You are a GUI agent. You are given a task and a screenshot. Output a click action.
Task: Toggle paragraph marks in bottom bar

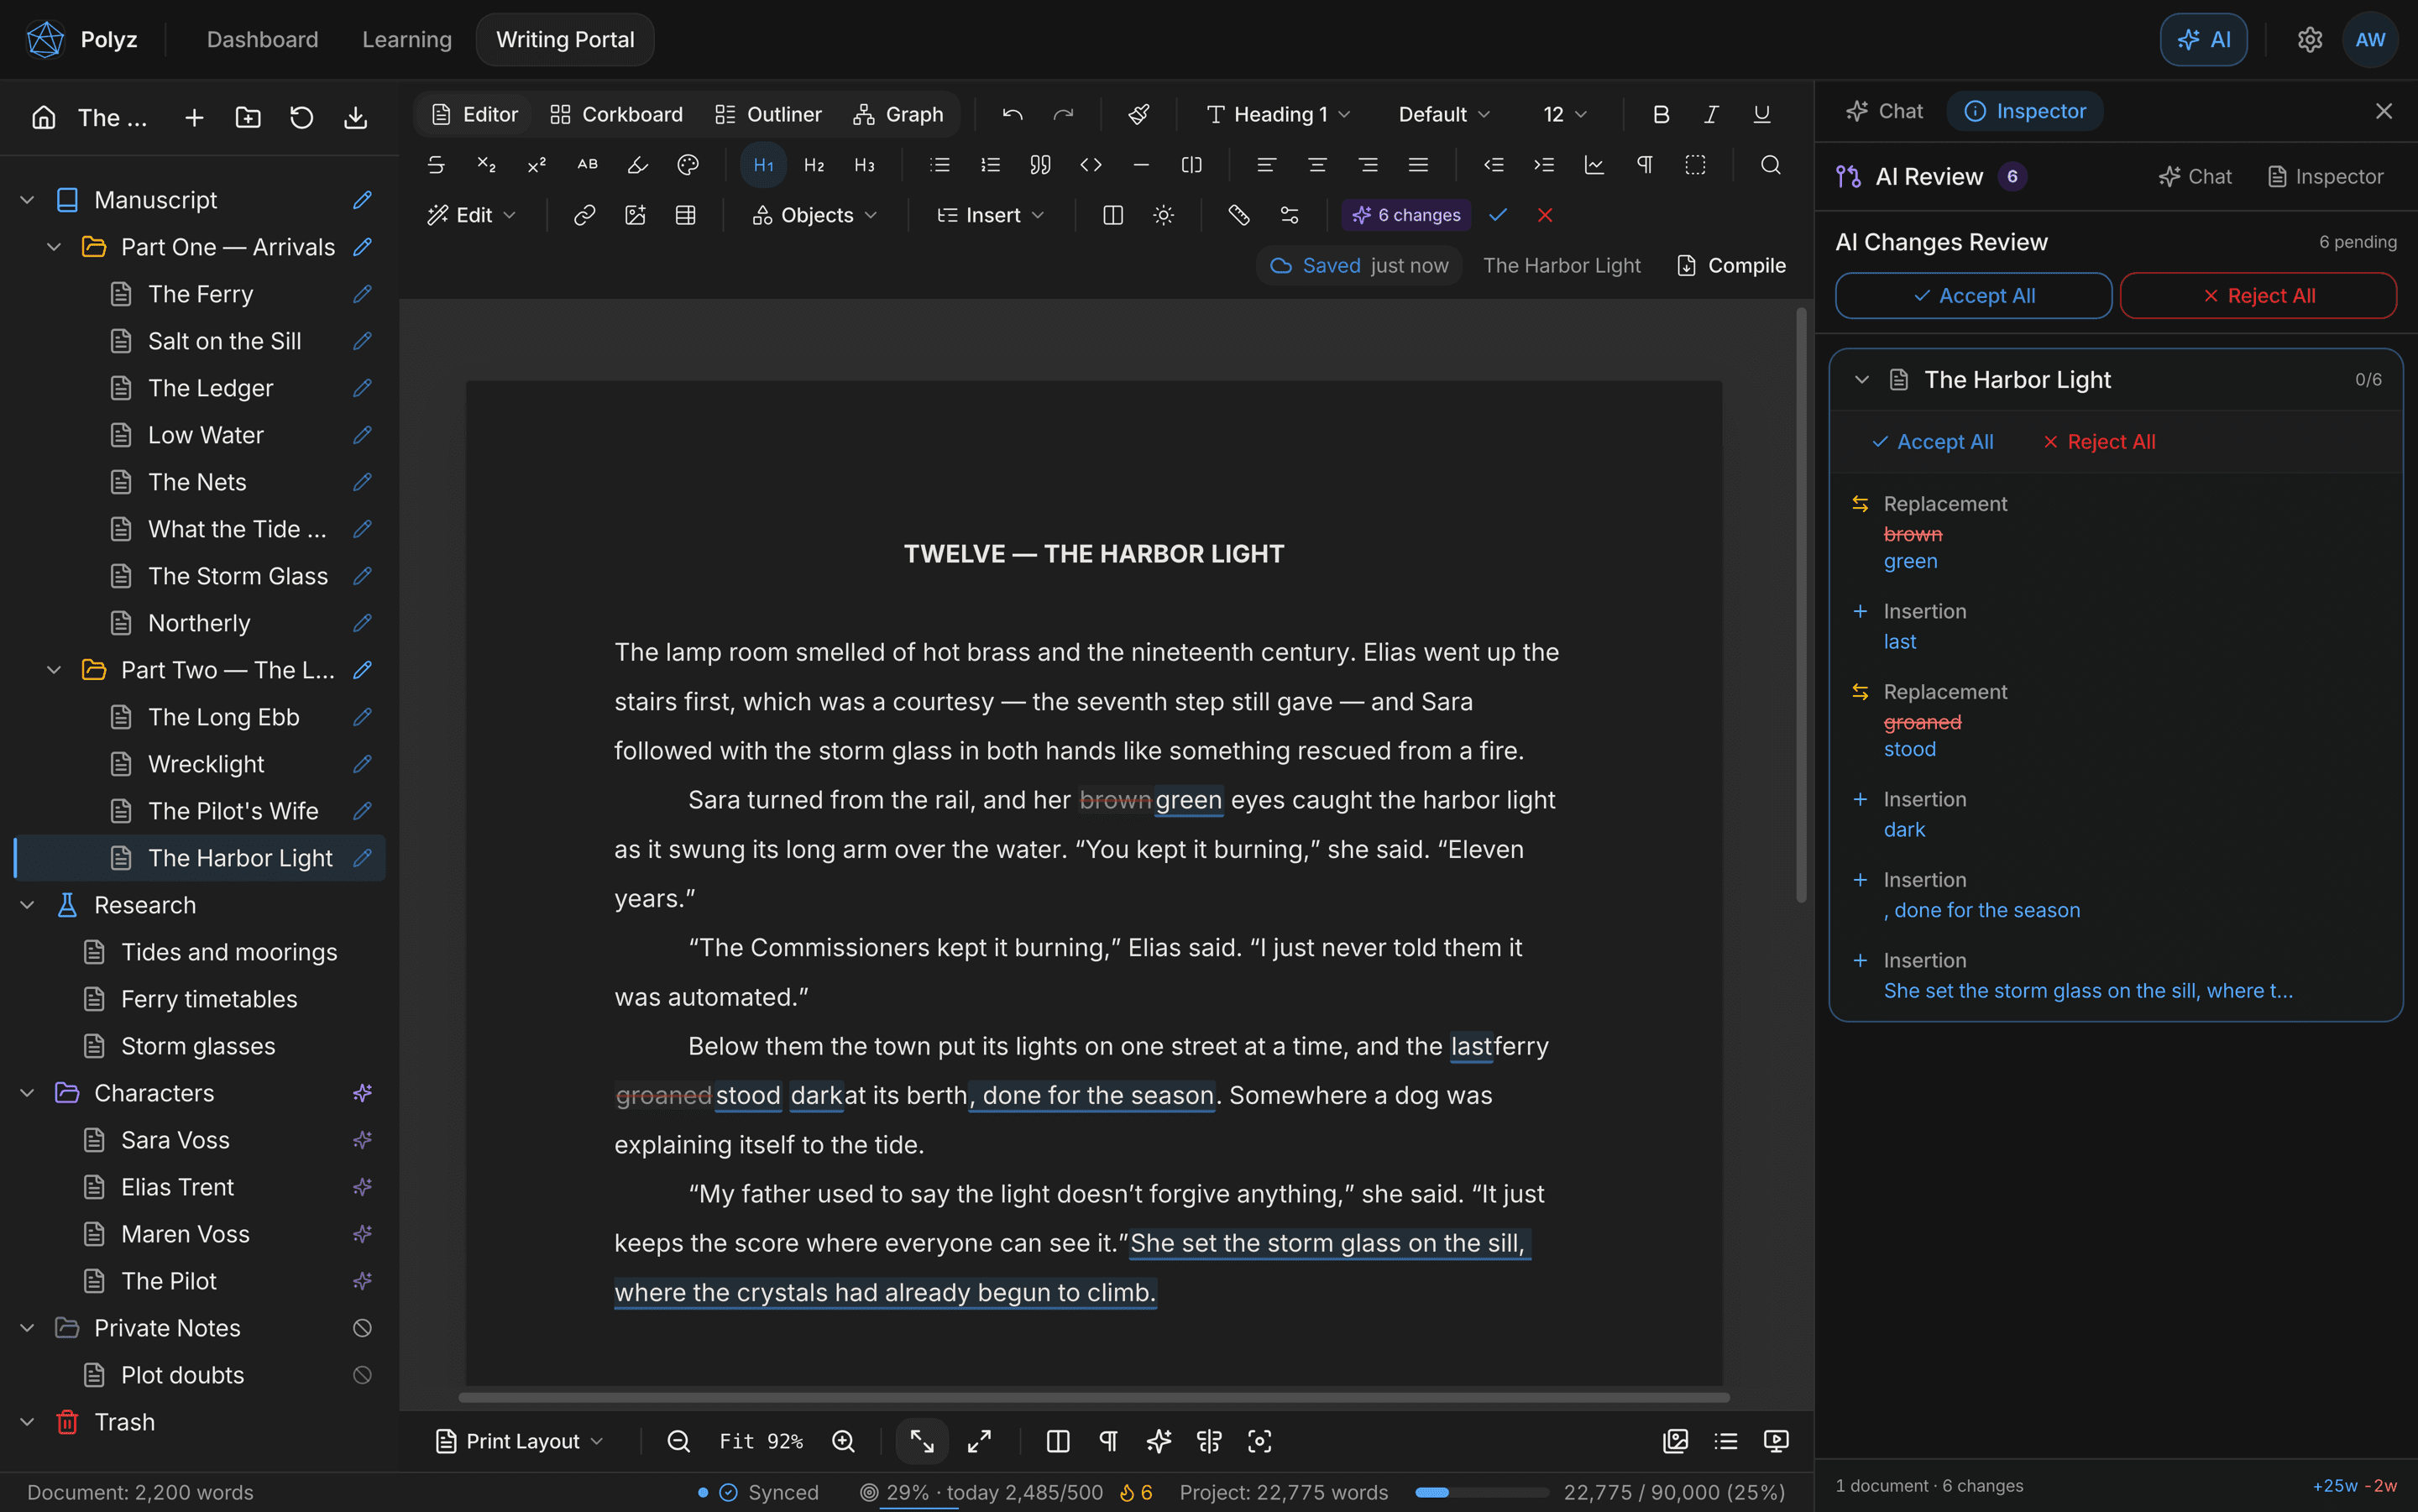(1108, 1441)
